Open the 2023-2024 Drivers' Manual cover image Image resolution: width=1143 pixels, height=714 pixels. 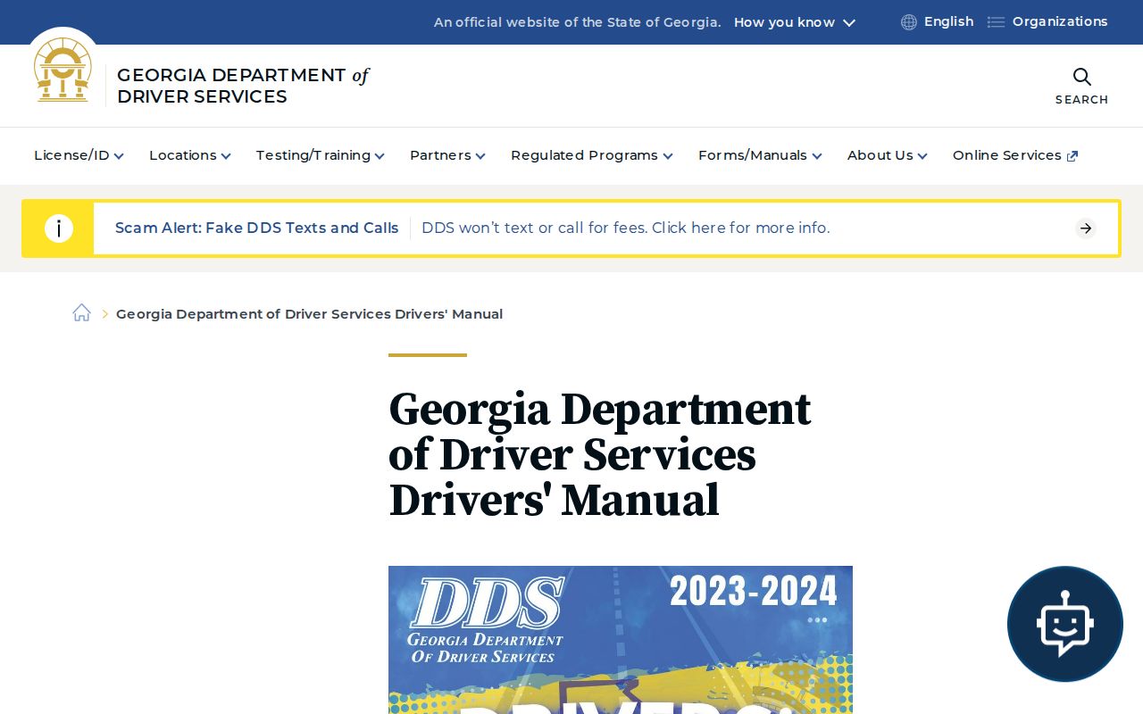coord(621,640)
